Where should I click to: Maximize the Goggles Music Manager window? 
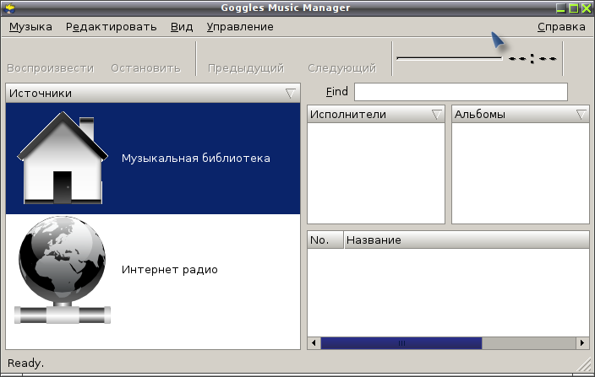pyautogui.click(x=574, y=8)
